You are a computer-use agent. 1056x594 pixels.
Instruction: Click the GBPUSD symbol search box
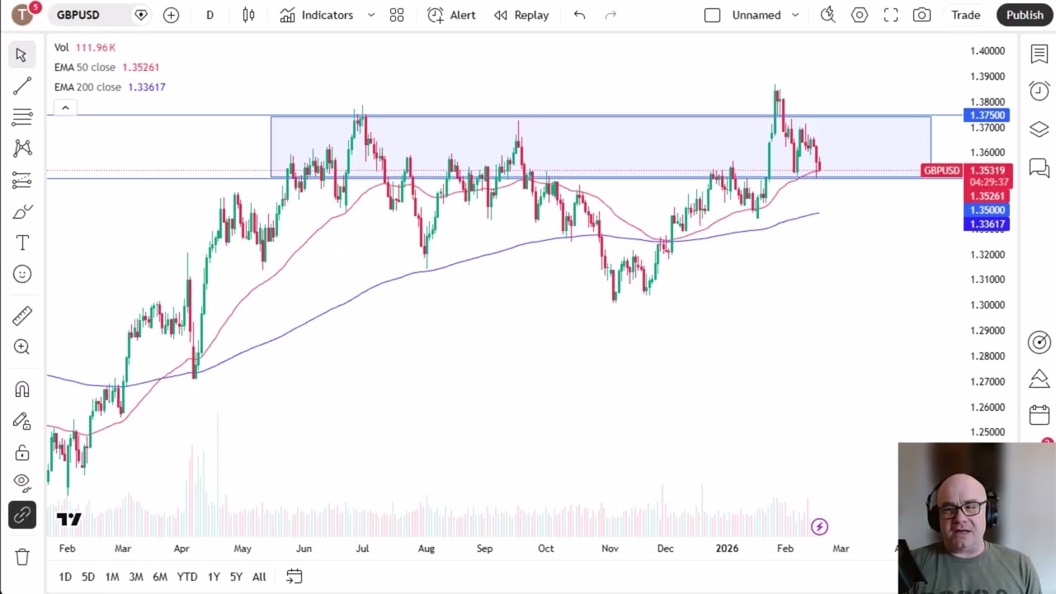91,15
